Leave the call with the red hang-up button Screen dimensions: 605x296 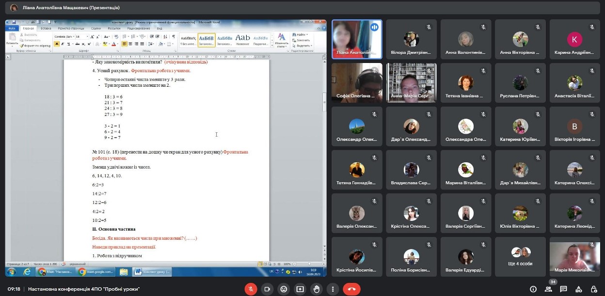(x=351, y=289)
